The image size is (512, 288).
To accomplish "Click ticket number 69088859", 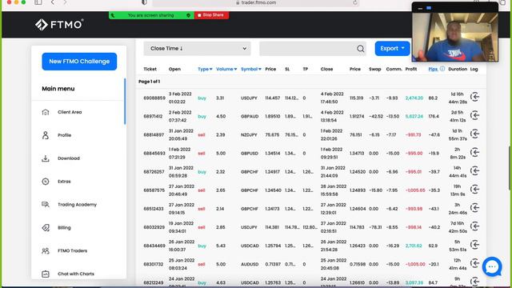I will pos(154,98).
